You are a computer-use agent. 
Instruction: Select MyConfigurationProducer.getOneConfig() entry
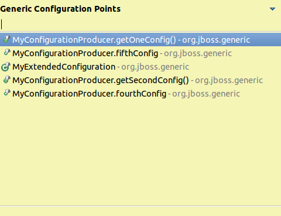[140, 40]
